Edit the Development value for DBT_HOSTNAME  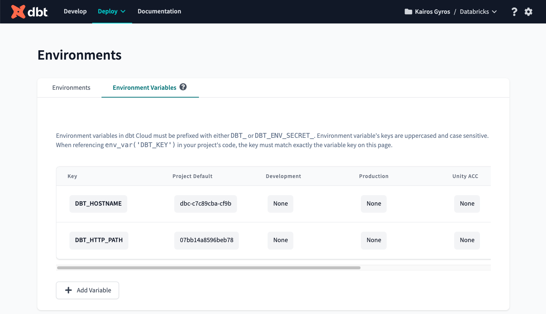pos(280,204)
